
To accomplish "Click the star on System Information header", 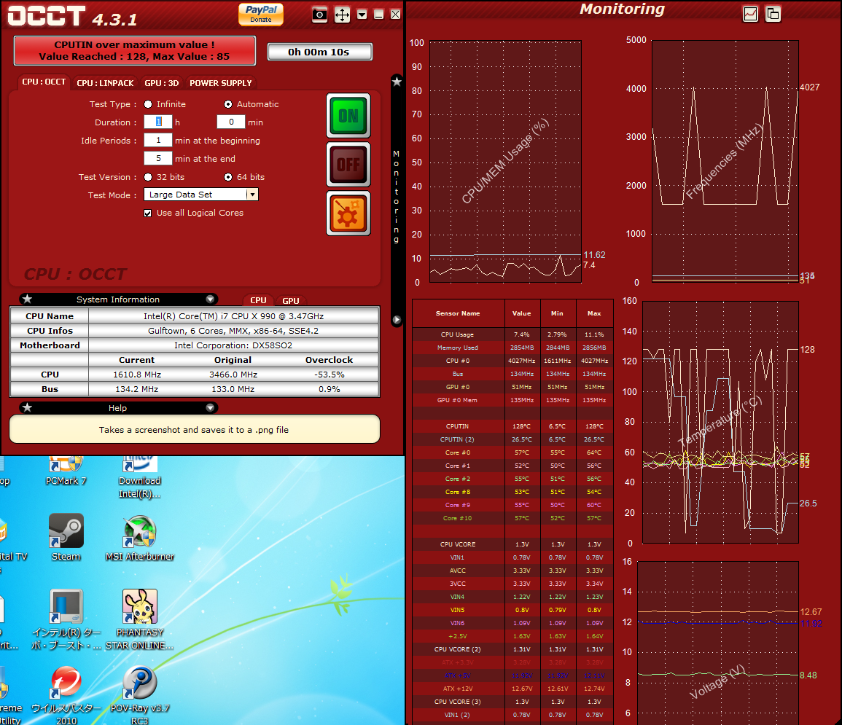I will point(28,299).
